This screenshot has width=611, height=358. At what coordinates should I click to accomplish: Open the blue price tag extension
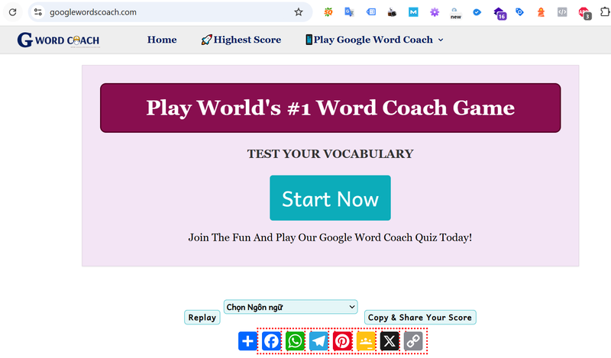(x=519, y=12)
